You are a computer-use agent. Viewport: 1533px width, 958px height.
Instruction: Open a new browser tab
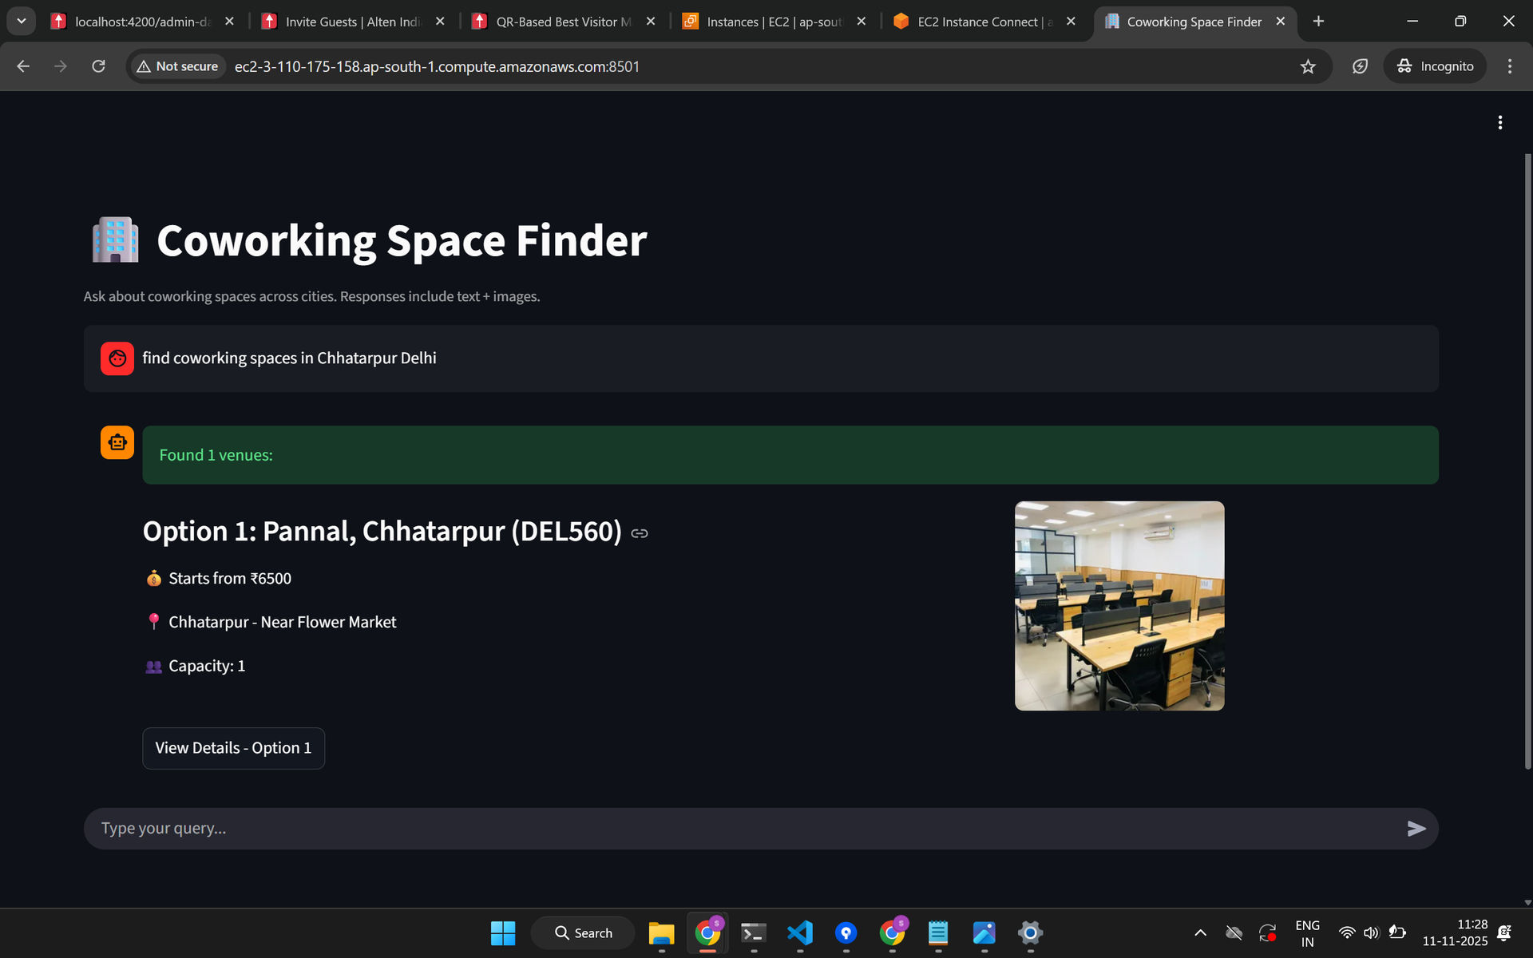(1318, 22)
